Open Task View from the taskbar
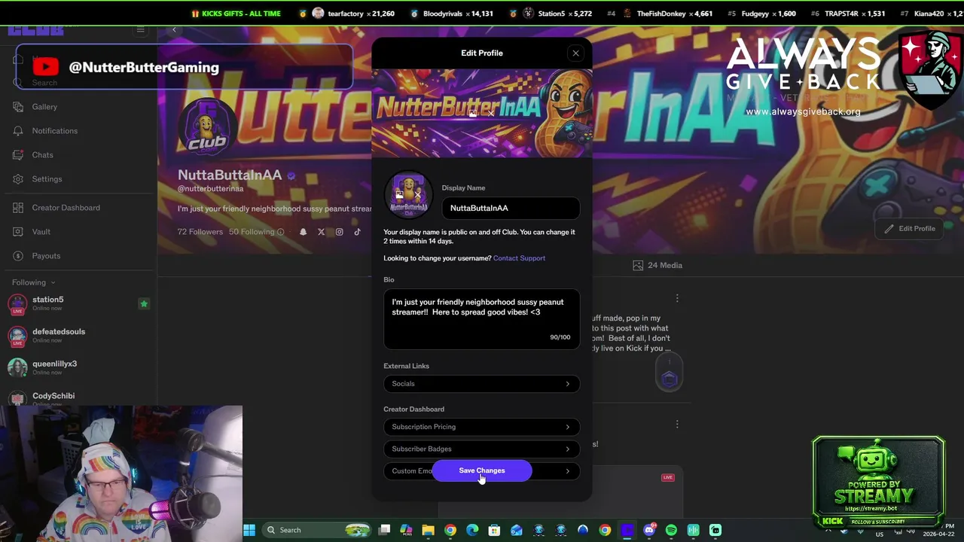The height and width of the screenshot is (542, 964). point(384,530)
